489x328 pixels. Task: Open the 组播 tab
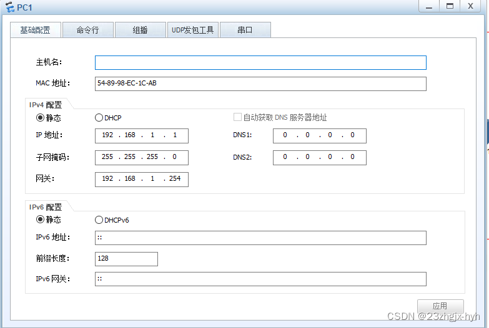pos(140,30)
